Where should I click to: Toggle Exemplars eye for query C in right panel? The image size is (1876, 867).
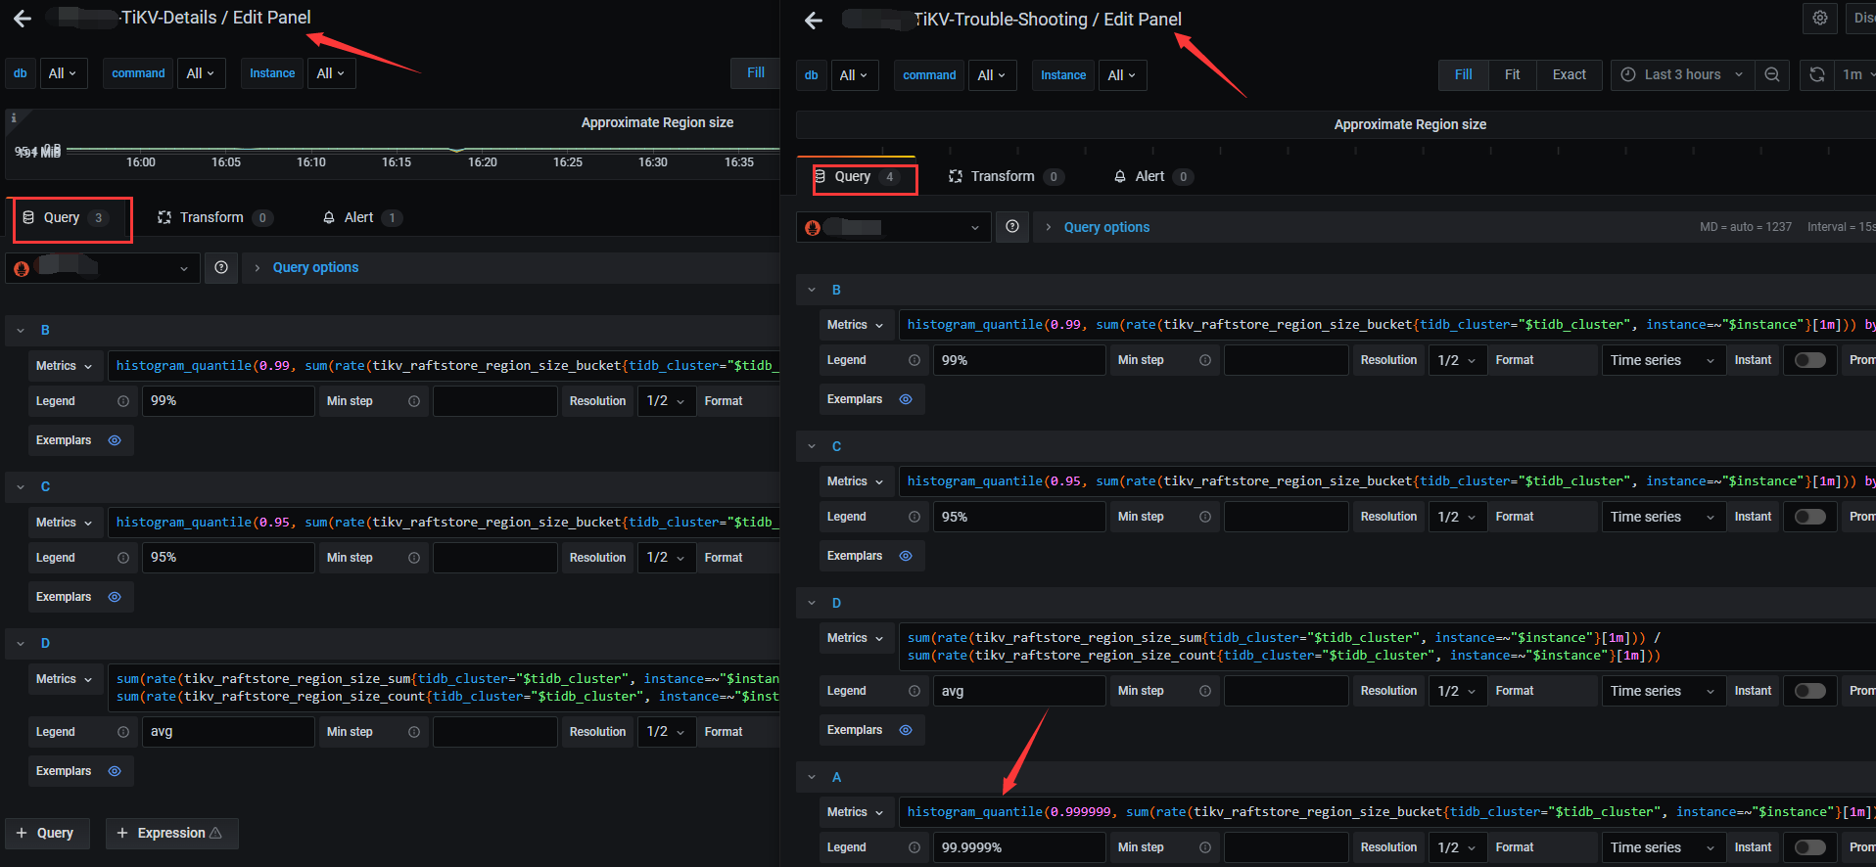pos(906,556)
